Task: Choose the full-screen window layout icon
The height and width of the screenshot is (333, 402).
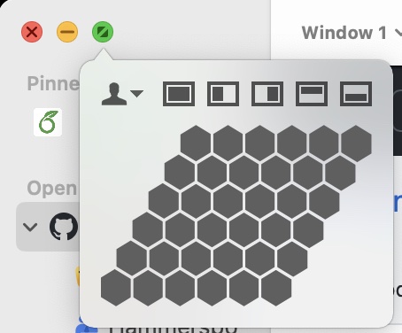Action: coord(179,94)
